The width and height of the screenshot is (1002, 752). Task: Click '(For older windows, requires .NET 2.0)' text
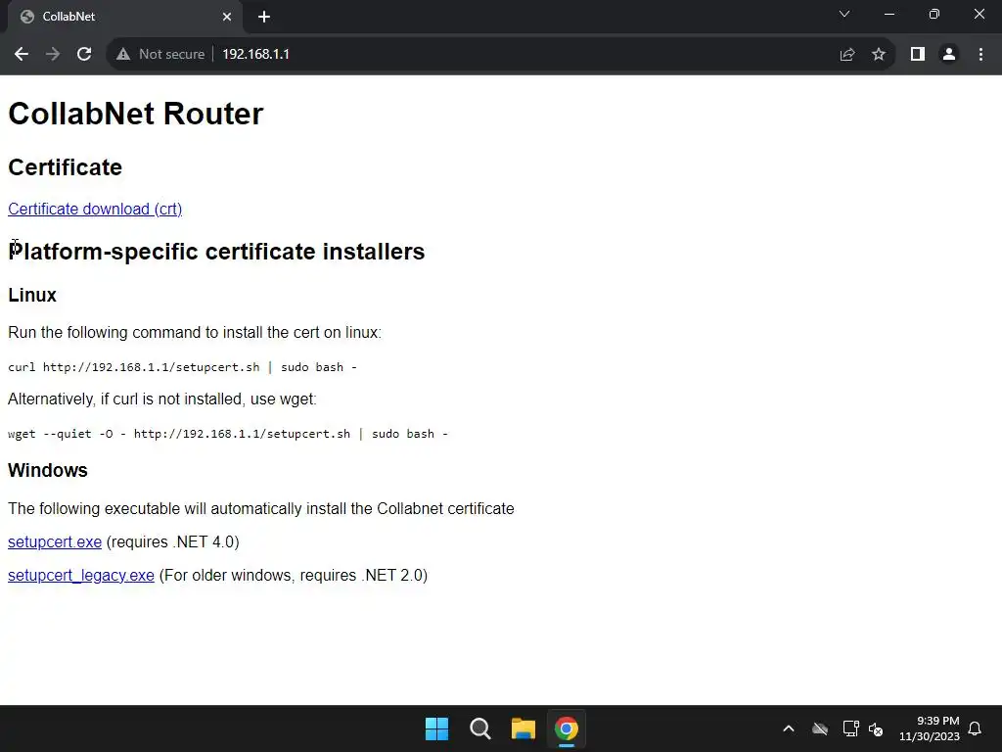point(294,575)
